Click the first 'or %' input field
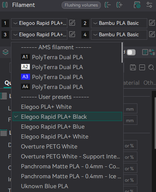The height and width of the screenshot is (192, 156). coord(131,145)
